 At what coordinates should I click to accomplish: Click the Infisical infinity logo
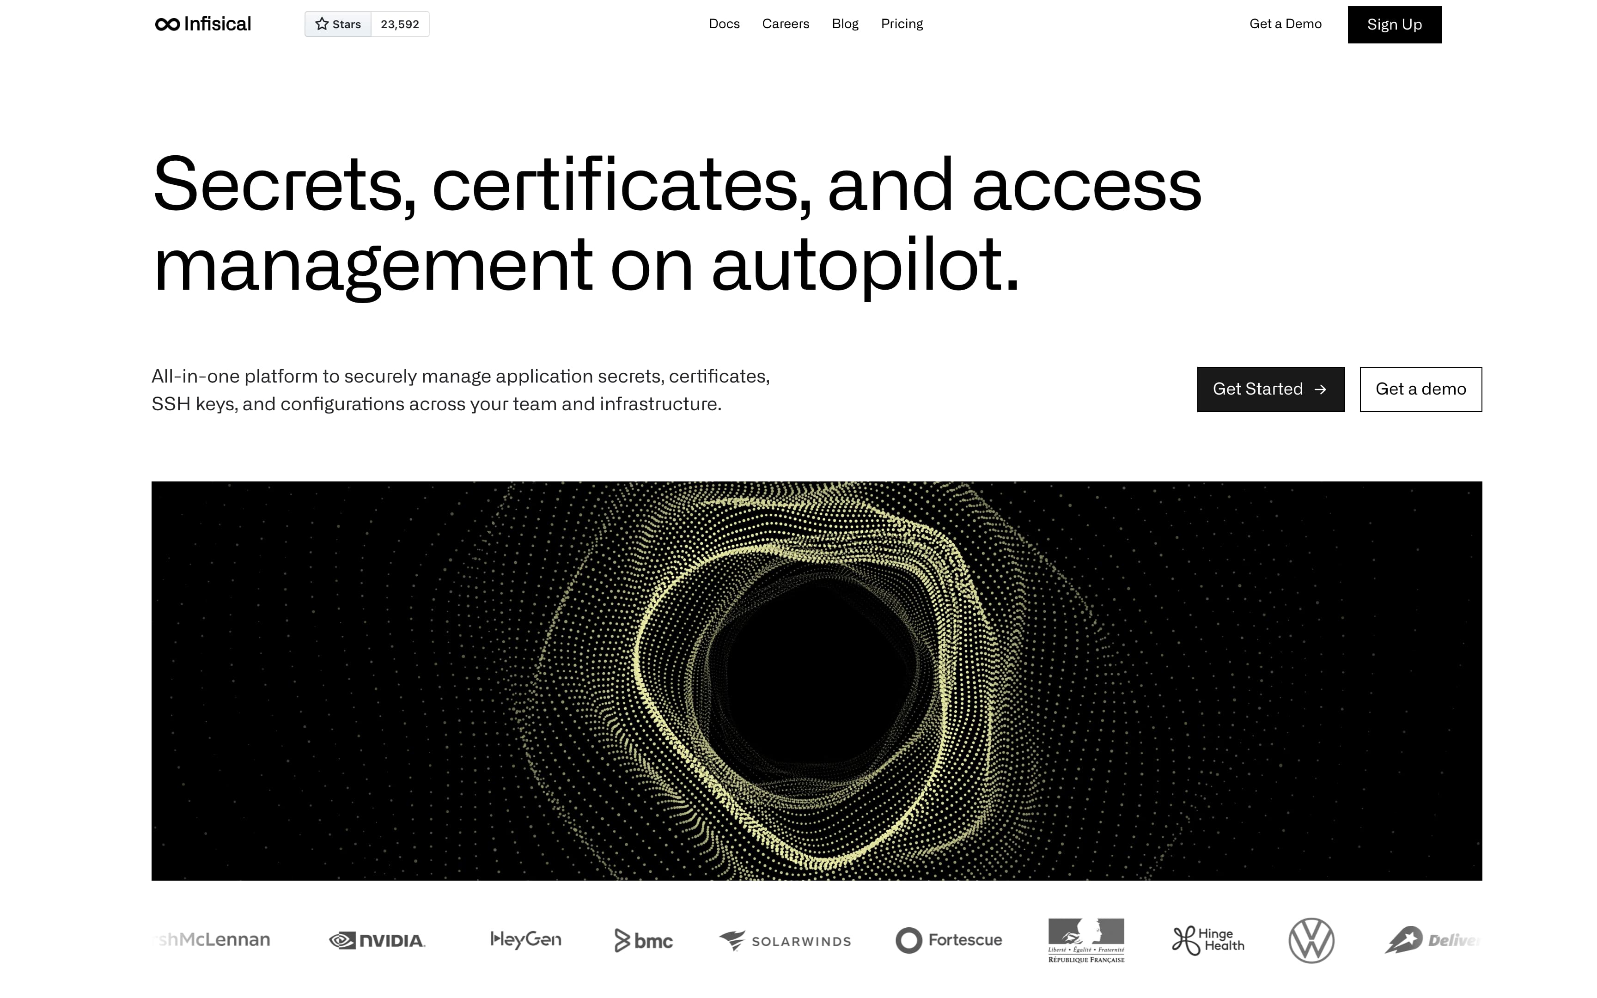(x=168, y=24)
